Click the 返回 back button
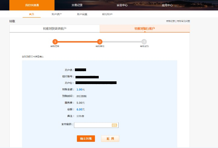218x148 pixels. [110, 138]
